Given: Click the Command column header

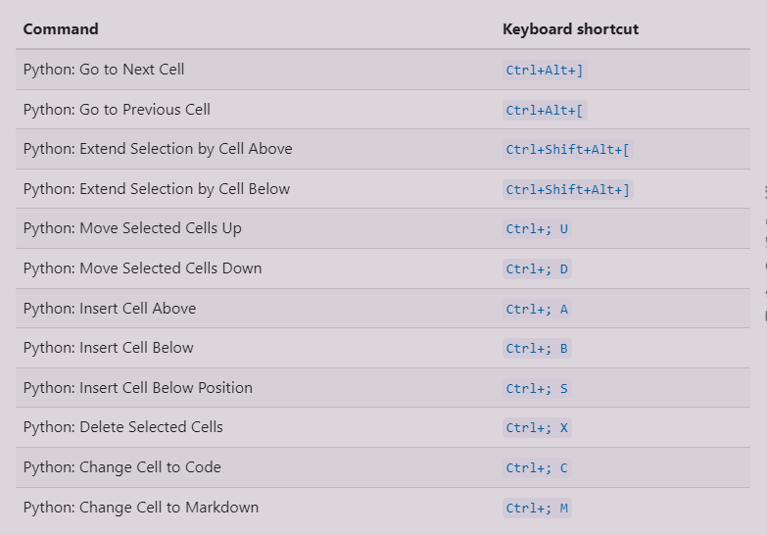Looking at the screenshot, I should [x=61, y=29].
